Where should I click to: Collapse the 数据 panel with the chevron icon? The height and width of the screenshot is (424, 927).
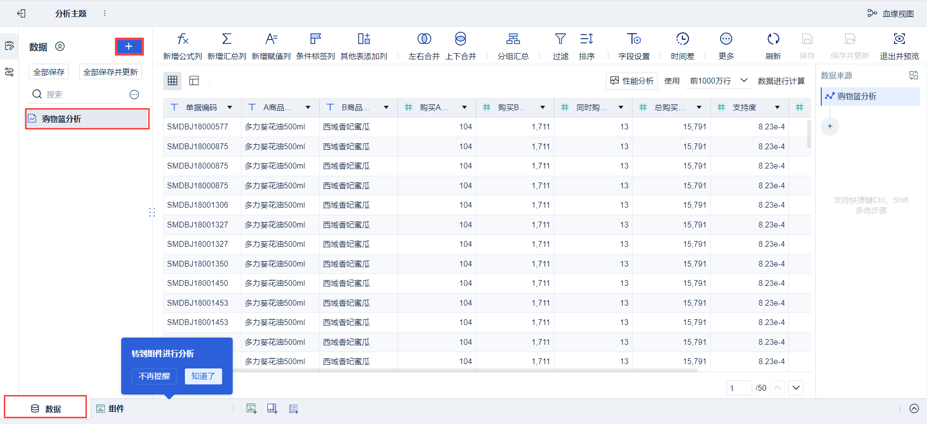[x=60, y=46]
